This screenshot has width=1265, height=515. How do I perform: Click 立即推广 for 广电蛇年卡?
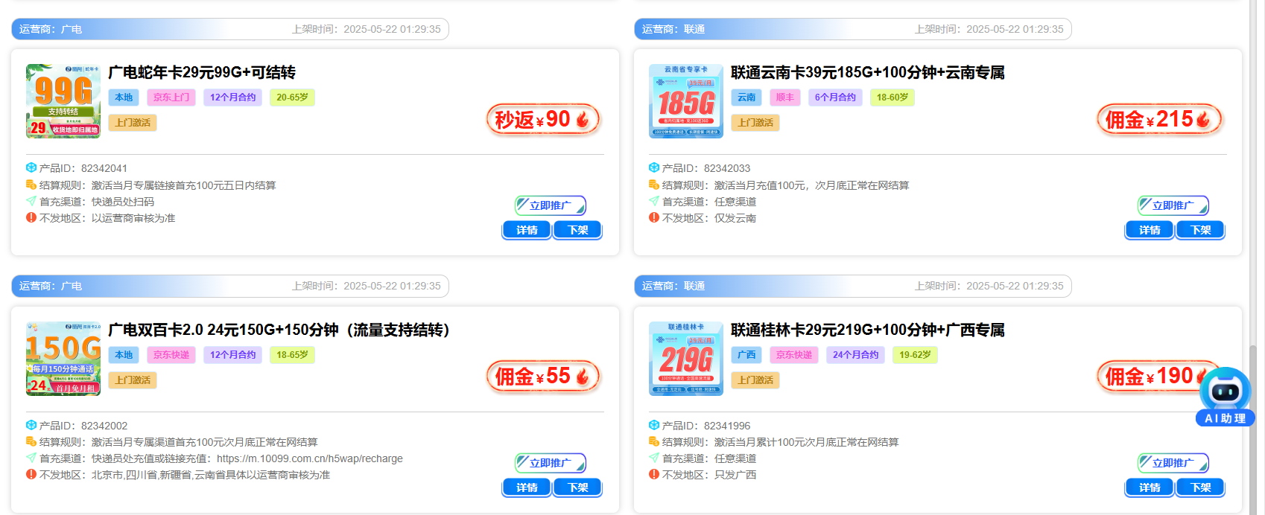coord(551,205)
